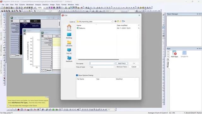Open the view menu dropdown in dialog
This screenshot has width=202, height=114.
(x=123, y=21)
